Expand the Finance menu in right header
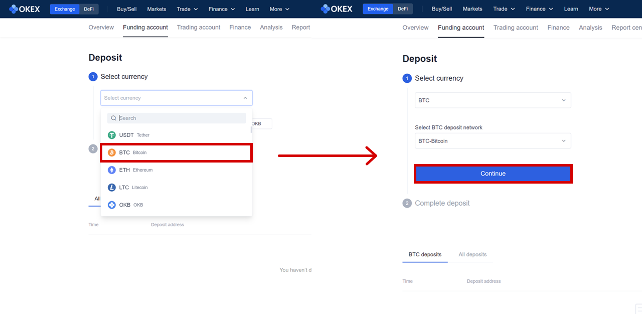The height and width of the screenshot is (314, 642). pyautogui.click(x=540, y=9)
